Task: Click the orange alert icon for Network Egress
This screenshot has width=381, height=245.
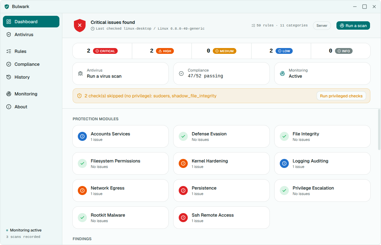Action: (x=82, y=191)
